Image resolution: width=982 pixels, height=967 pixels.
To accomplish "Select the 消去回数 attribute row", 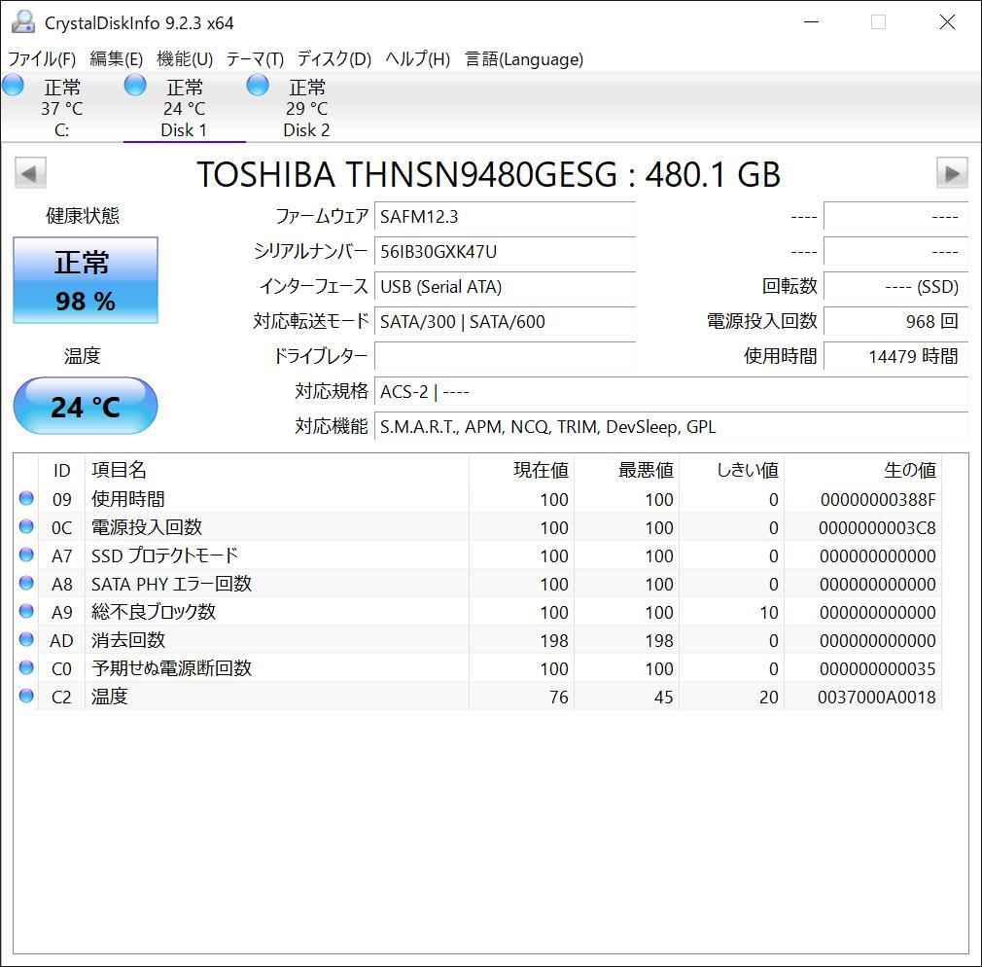I will pos(477,640).
